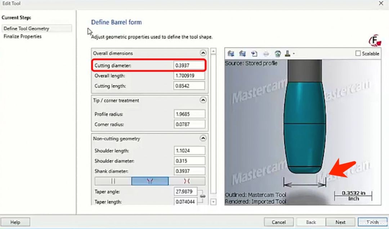Click the first import profile toolbar icon
The height and width of the screenshot is (229, 389).
[x=231, y=54]
